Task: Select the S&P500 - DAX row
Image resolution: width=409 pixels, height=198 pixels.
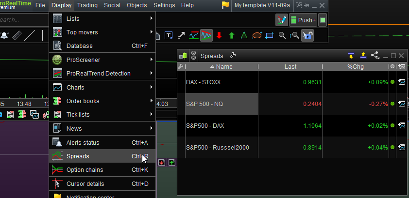Action: click(x=292, y=126)
